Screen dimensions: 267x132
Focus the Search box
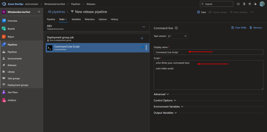tap(216, 4)
